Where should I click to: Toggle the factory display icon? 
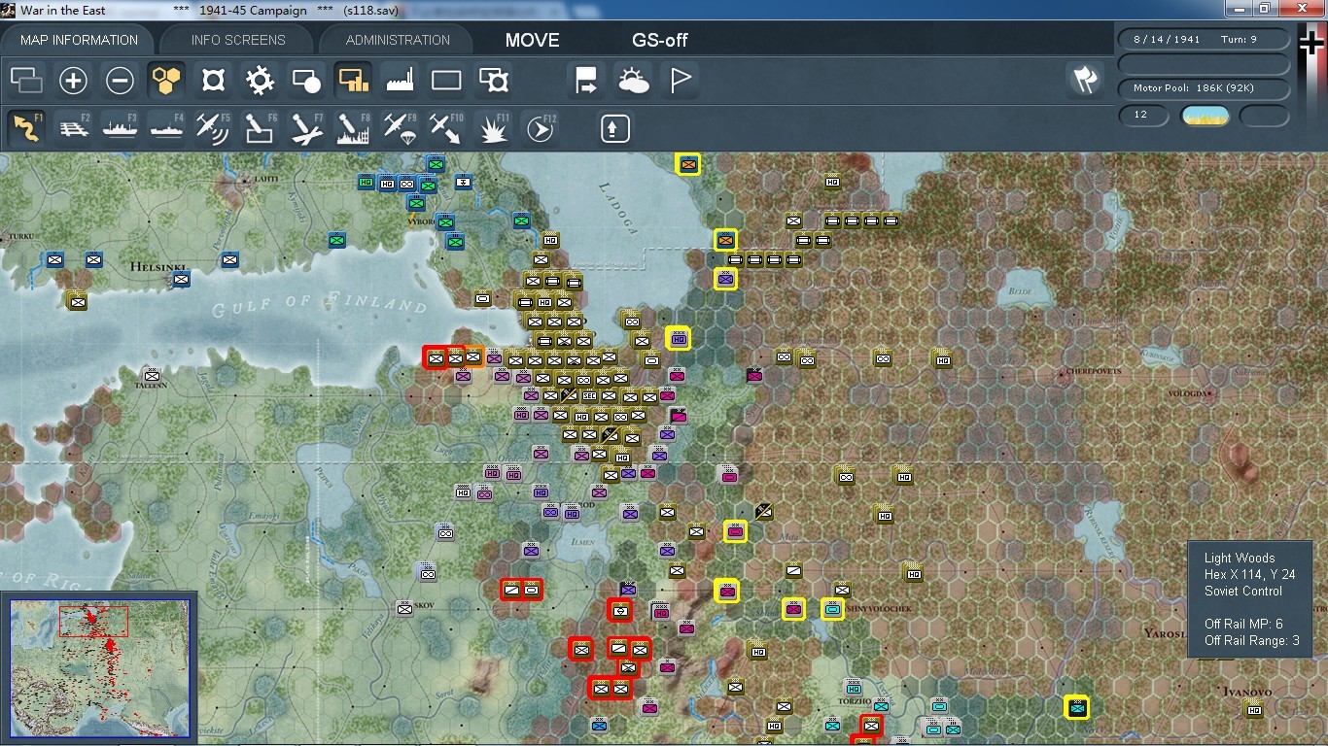click(x=400, y=81)
